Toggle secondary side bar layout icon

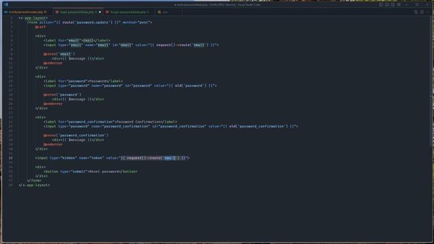click(393, 5)
